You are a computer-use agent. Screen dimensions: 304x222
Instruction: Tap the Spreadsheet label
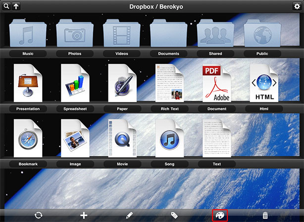point(75,109)
